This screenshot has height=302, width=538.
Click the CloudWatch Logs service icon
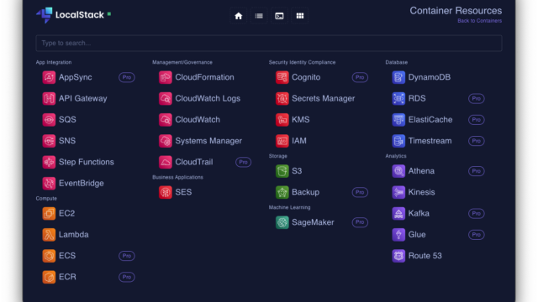pos(166,99)
